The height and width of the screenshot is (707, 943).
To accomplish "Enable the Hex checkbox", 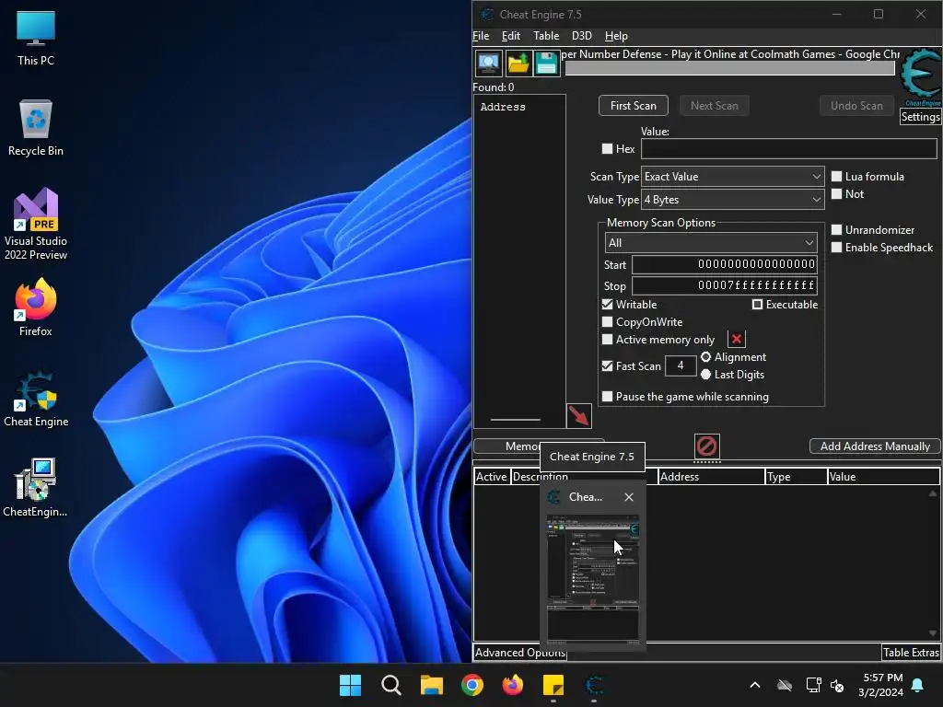I will click(x=607, y=148).
